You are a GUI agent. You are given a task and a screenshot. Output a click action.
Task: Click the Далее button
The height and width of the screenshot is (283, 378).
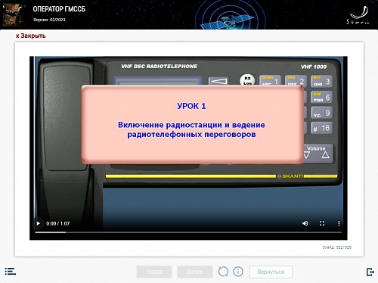(x=195, y=272)
